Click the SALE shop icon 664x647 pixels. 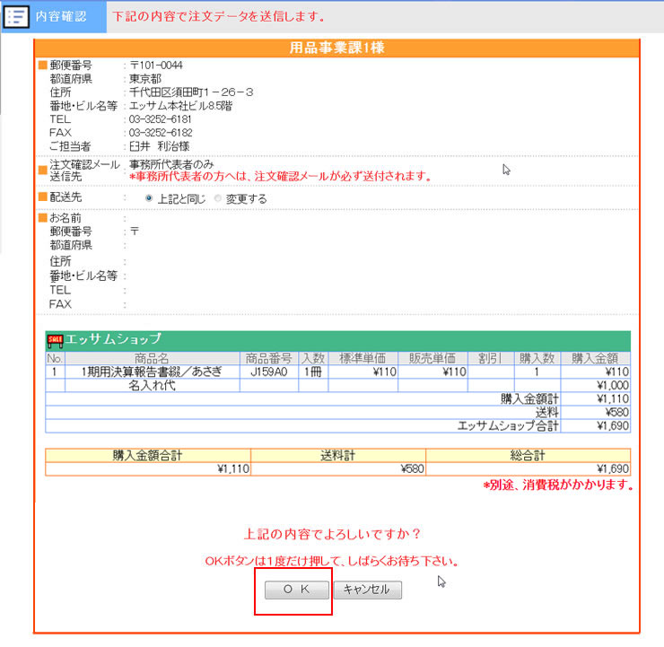(55, 340)
